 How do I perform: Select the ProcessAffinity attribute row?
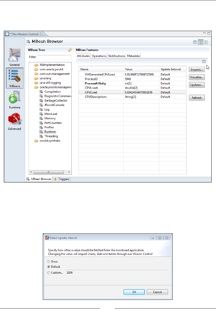132,84
